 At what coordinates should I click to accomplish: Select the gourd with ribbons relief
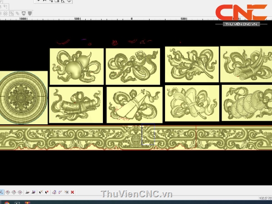pos(75,66)
